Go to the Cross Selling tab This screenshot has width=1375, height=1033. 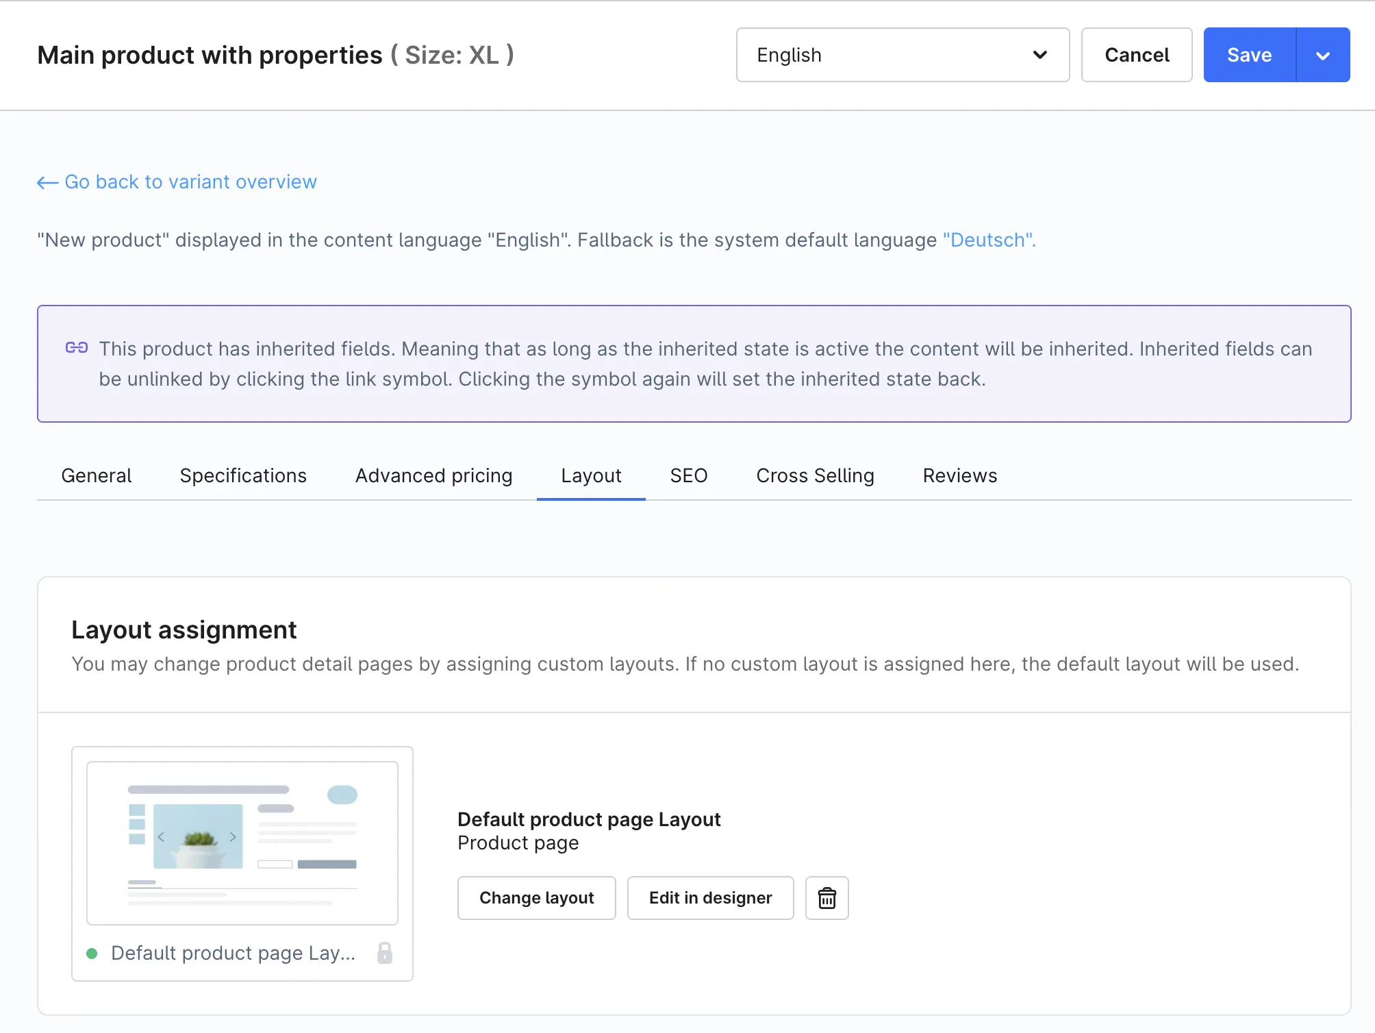coord(815,475)
